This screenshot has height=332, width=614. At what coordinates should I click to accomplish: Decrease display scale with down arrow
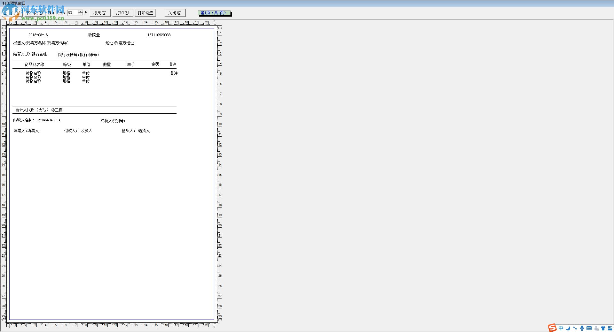(81, 14)
